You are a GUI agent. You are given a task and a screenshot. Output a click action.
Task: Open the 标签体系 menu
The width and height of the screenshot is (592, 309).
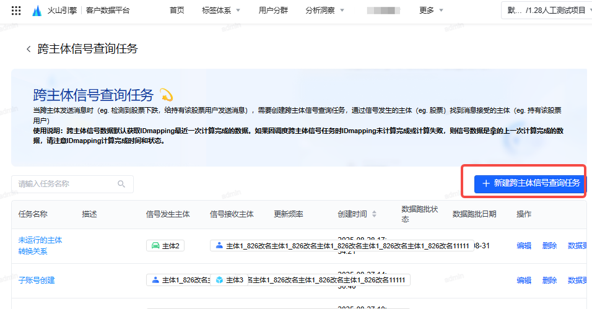216,11
